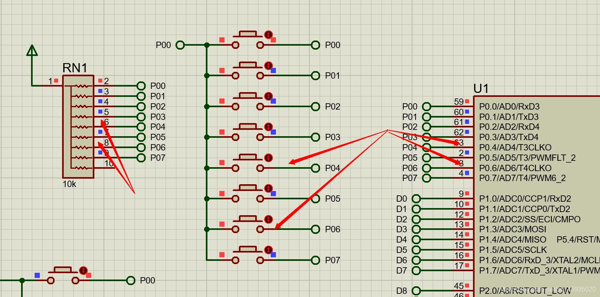Click the P1.3/ADC3/MOSI pin label
Viewport: 600px width, 297px height.
point(512,229)
